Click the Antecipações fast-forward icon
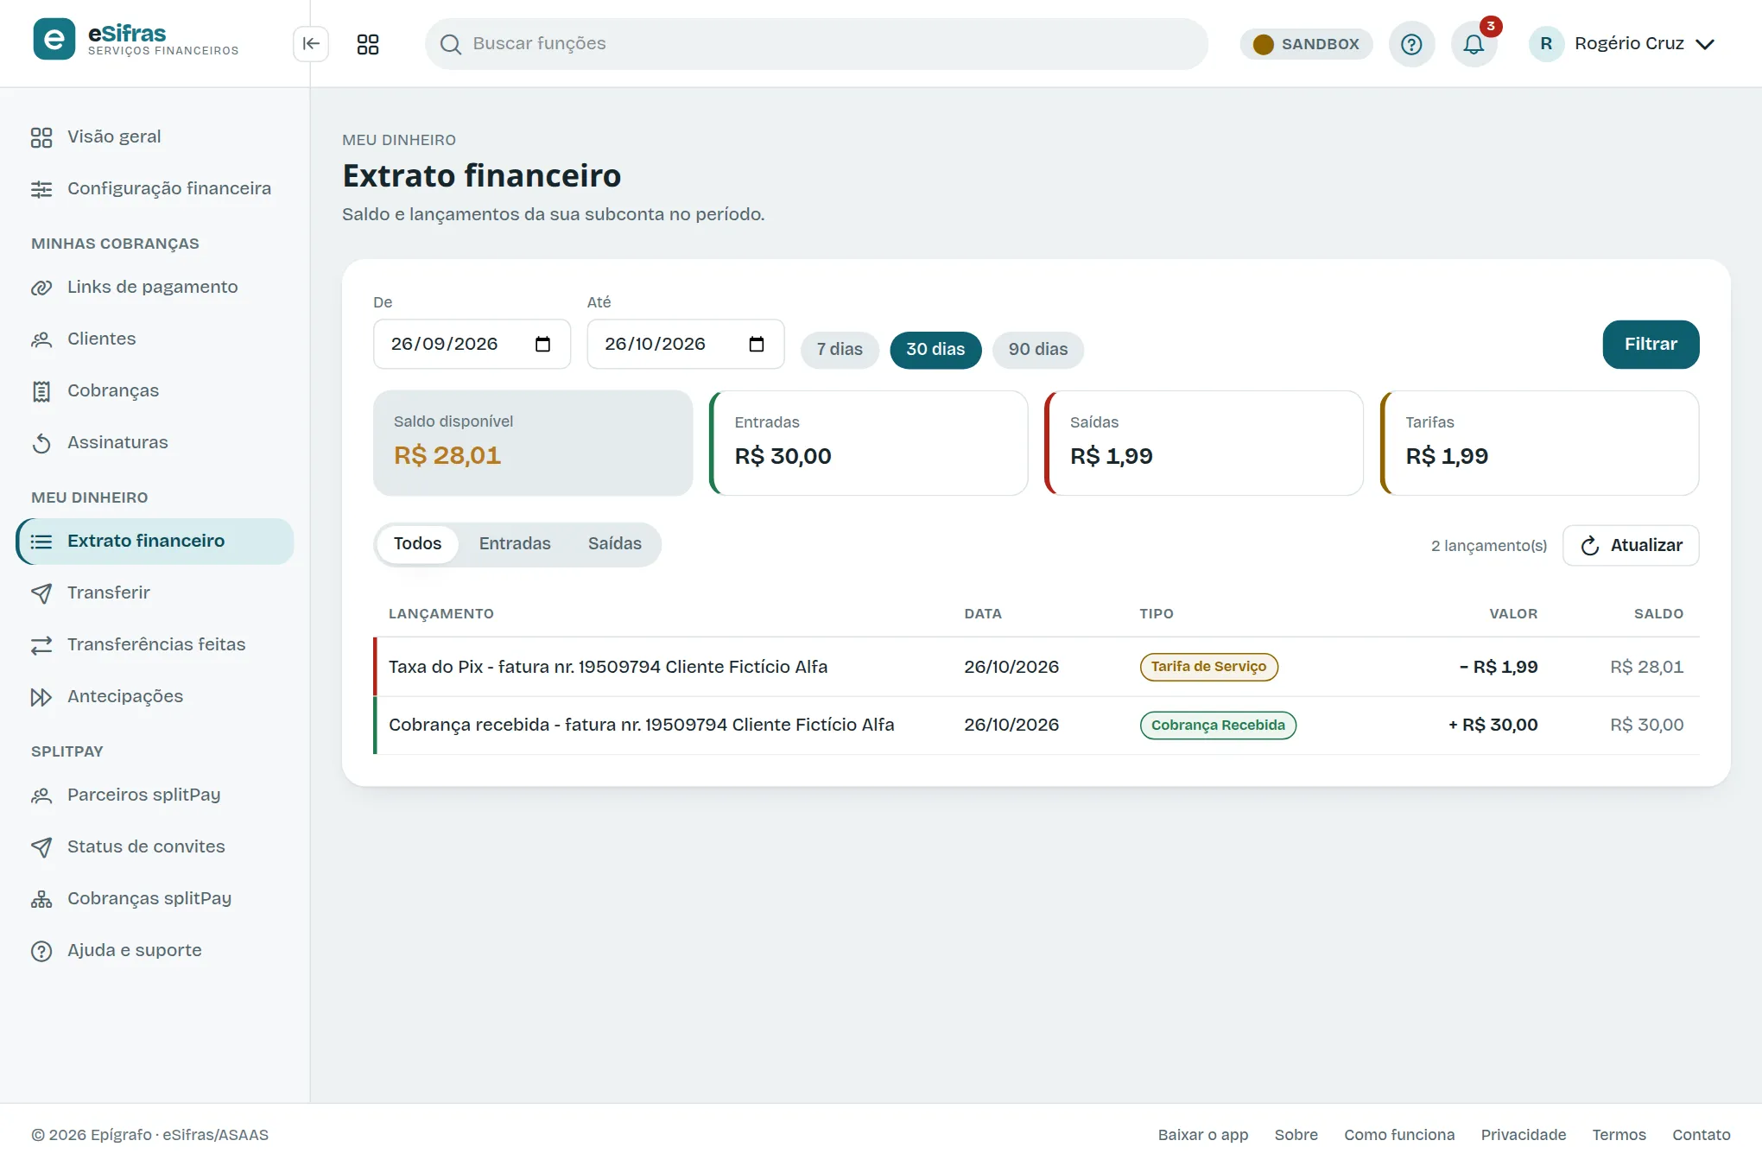The width and height of the screenshot is (1762, 1166). coord(41,697)
